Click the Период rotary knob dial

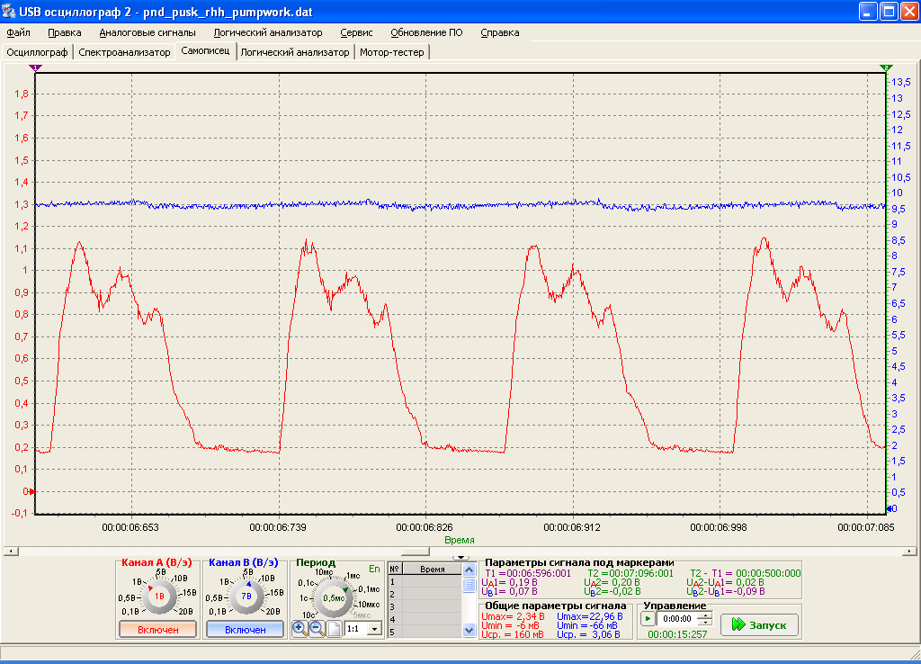[x=335, y=597]
